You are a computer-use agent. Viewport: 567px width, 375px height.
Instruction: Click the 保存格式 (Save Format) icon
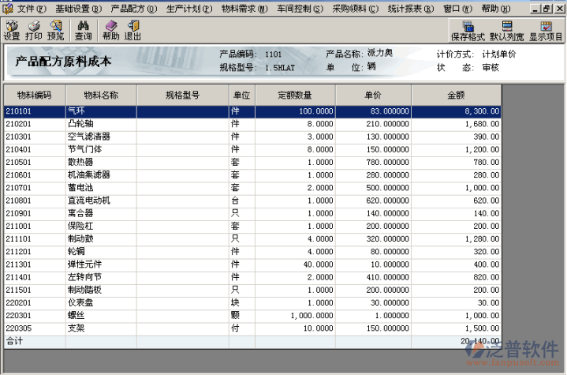point(467,31)
